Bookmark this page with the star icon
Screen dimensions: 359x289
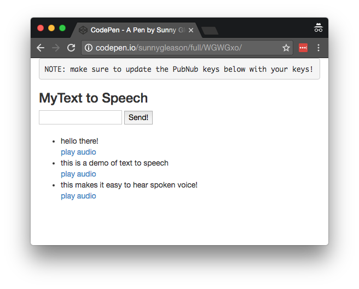tap(286, 48)
